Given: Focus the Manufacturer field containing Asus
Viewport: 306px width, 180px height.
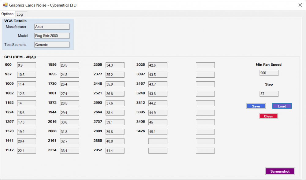Looking at the screenshot, I should coord(52,27).
